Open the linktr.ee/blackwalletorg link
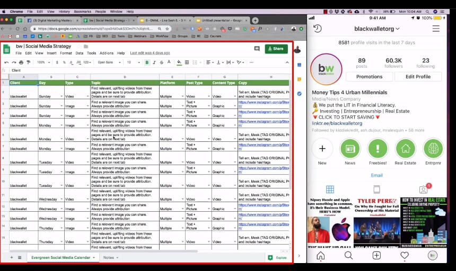The image size is (456, 271). click(x=337, y=123)
